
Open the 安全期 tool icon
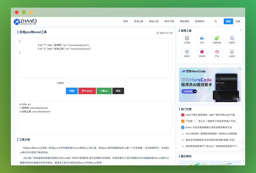tap(201, 53)
